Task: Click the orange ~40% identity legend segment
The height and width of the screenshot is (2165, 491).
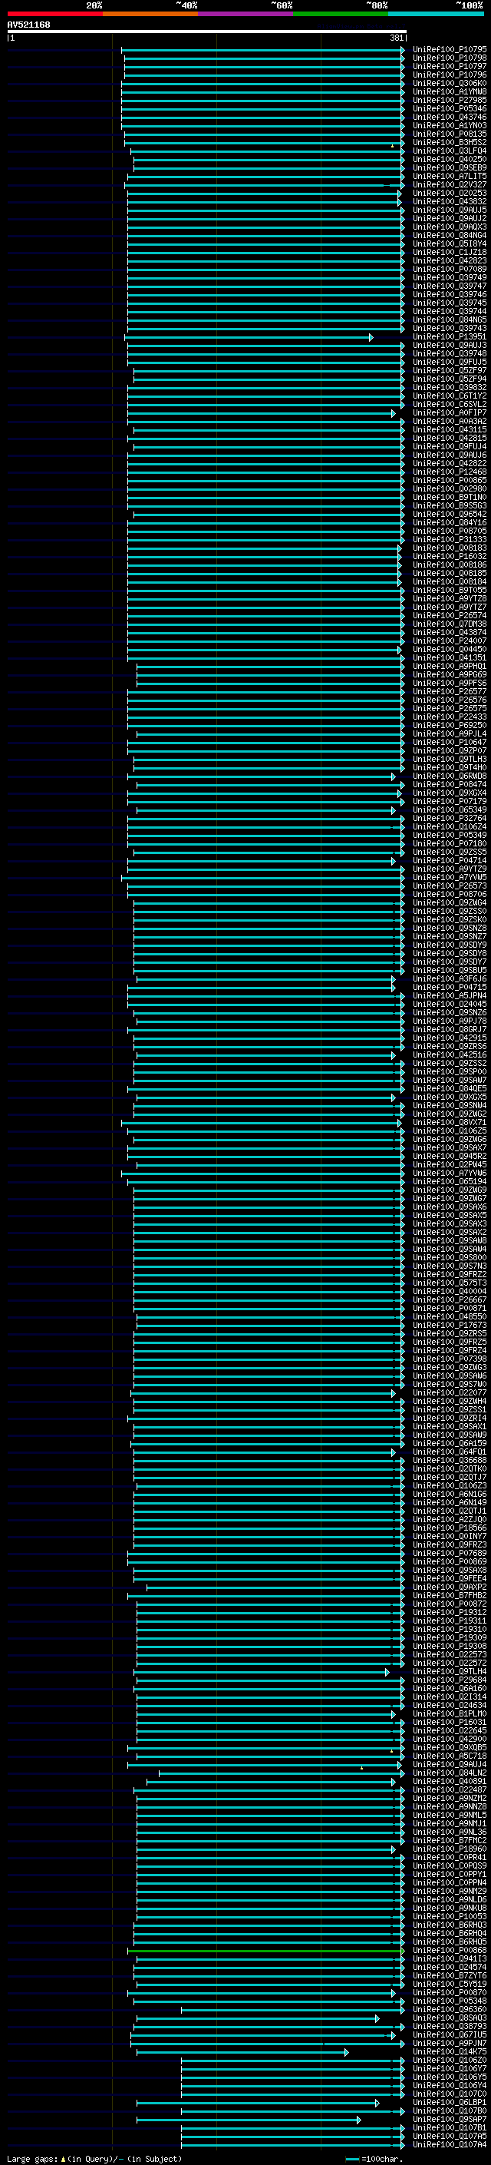Action: pyautogui.click(x=150, y=14)
